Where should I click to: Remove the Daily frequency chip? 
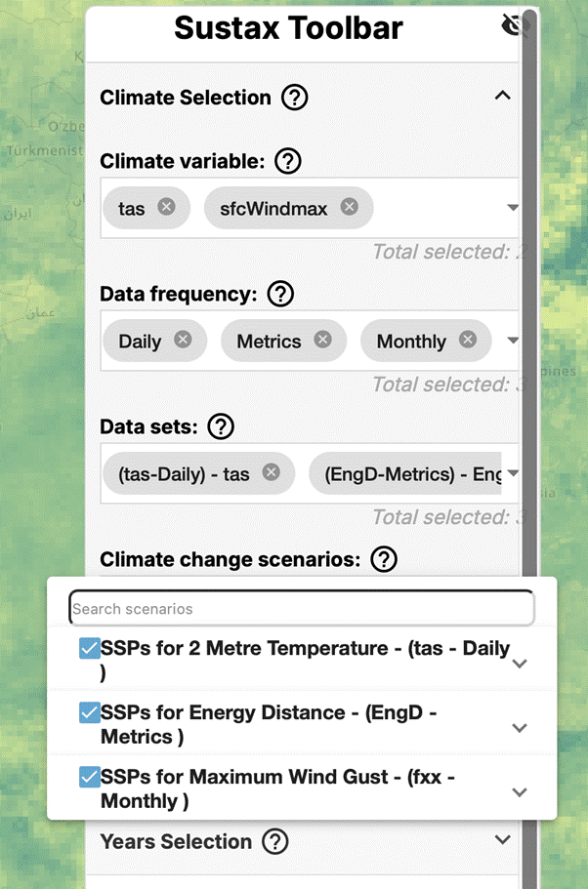[183, 341]
